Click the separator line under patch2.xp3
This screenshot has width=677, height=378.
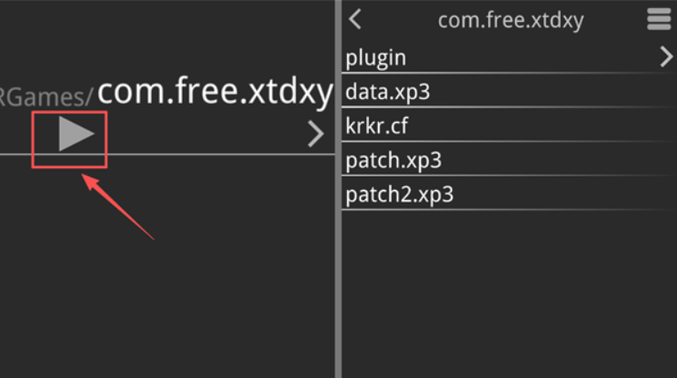pyautogui.click(x=509, y=210)
